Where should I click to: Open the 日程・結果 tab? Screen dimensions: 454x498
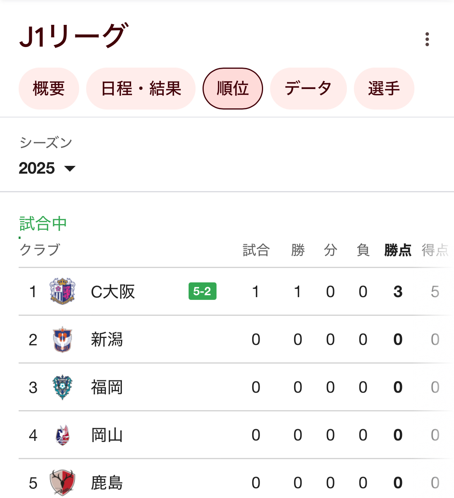click(x=141, y=89)
